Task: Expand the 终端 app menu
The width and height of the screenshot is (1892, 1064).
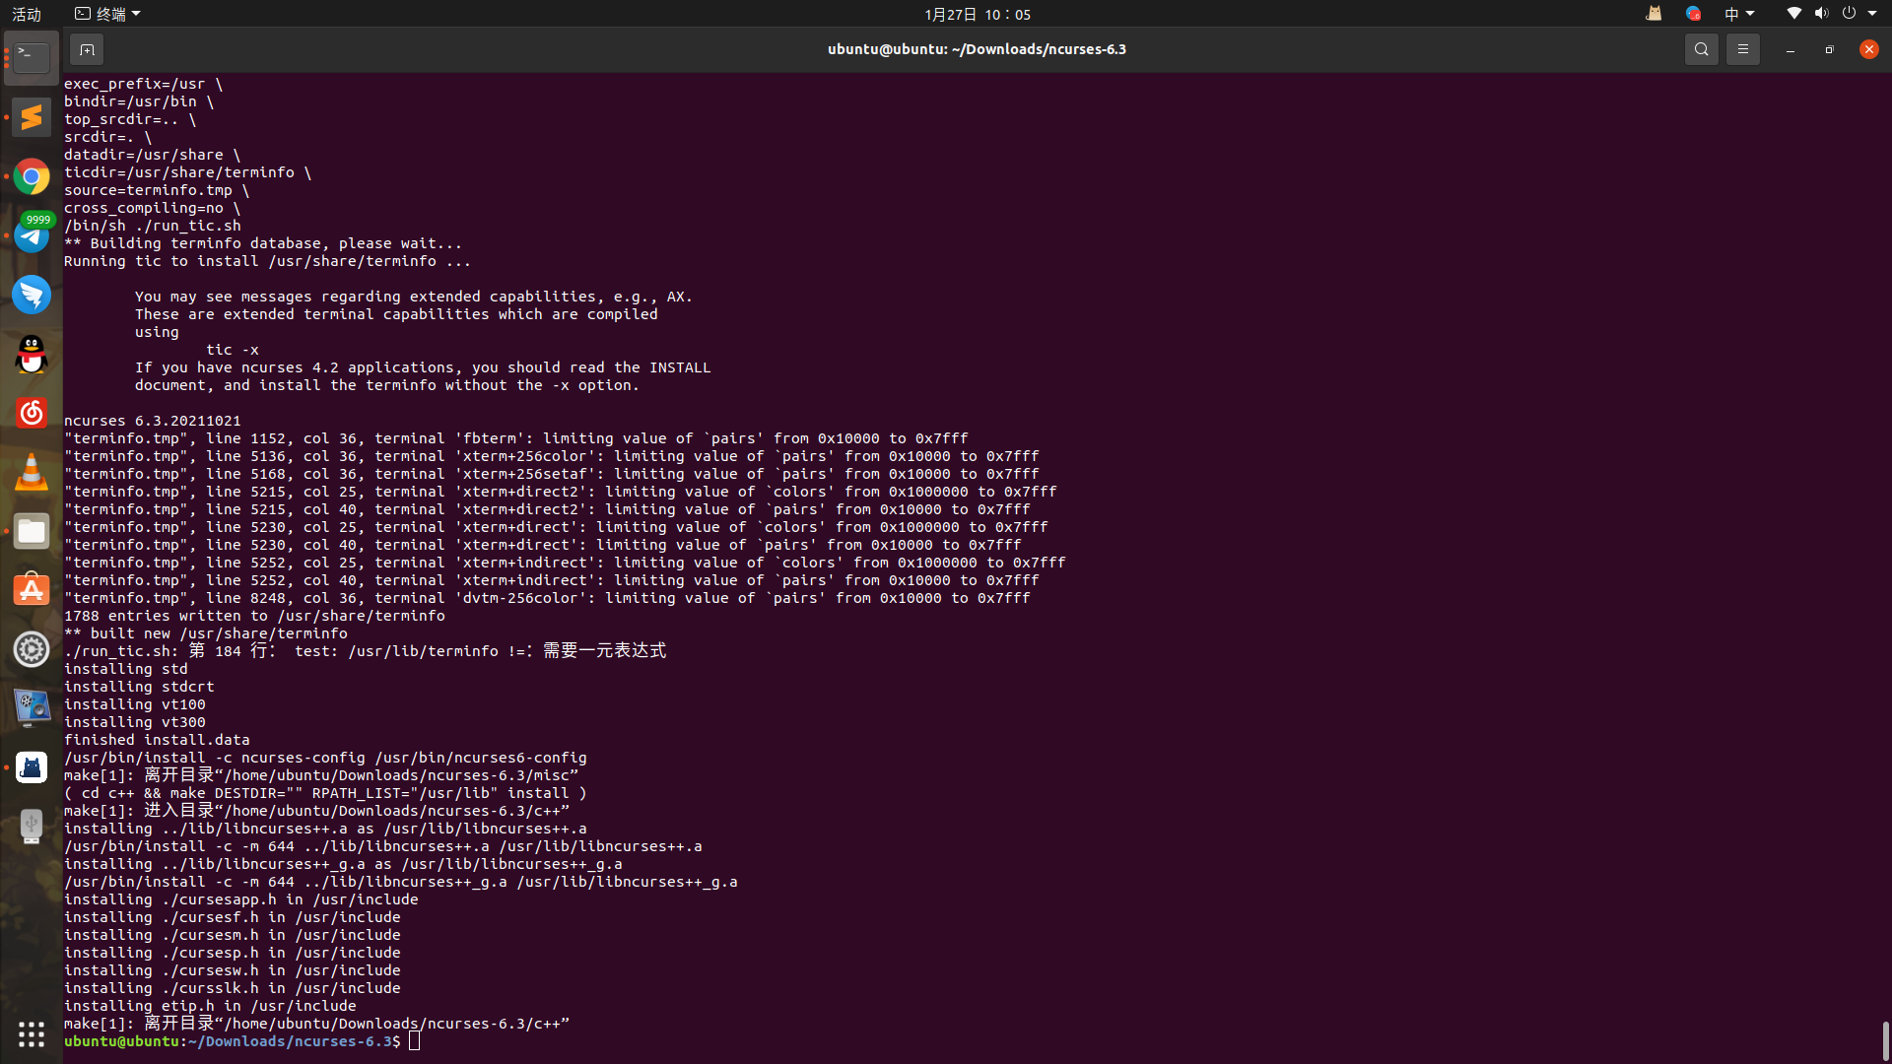Action: (108, 14)
